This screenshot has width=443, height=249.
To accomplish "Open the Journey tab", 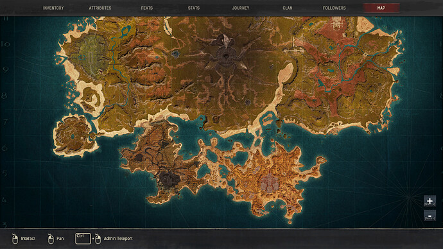I will tap(241, 8).
